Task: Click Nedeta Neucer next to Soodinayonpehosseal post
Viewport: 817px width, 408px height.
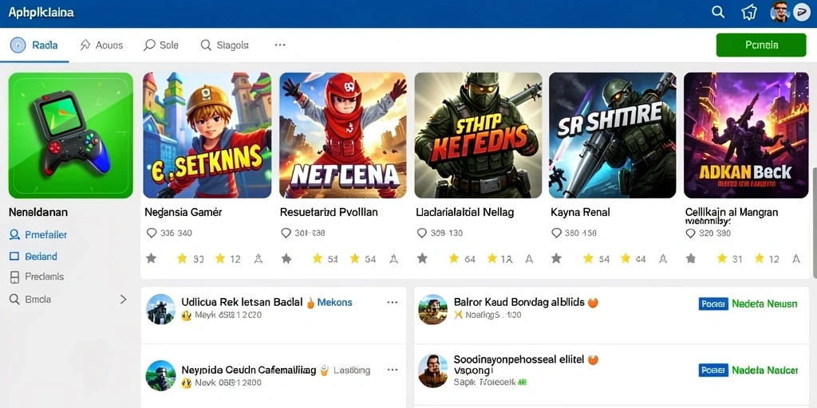Action: 764,370
